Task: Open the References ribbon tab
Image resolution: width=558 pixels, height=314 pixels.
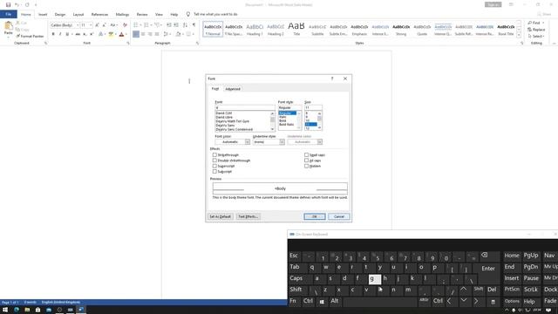Action: click(x=99, y=15)
